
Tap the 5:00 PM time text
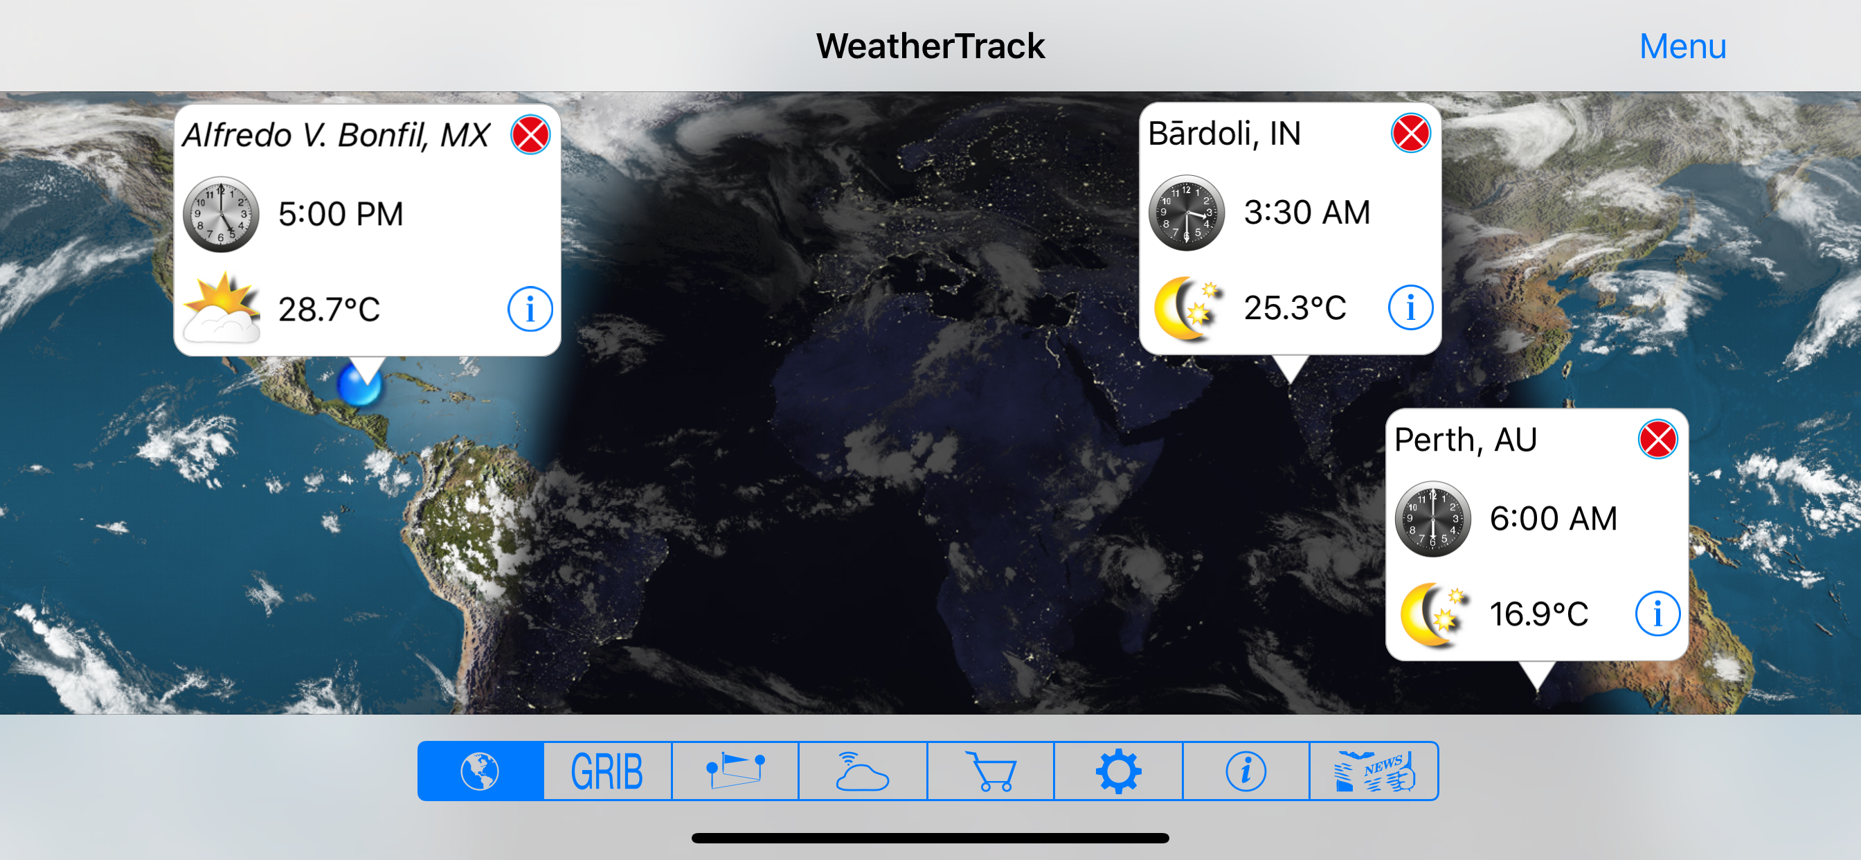[x=341, y=214]
